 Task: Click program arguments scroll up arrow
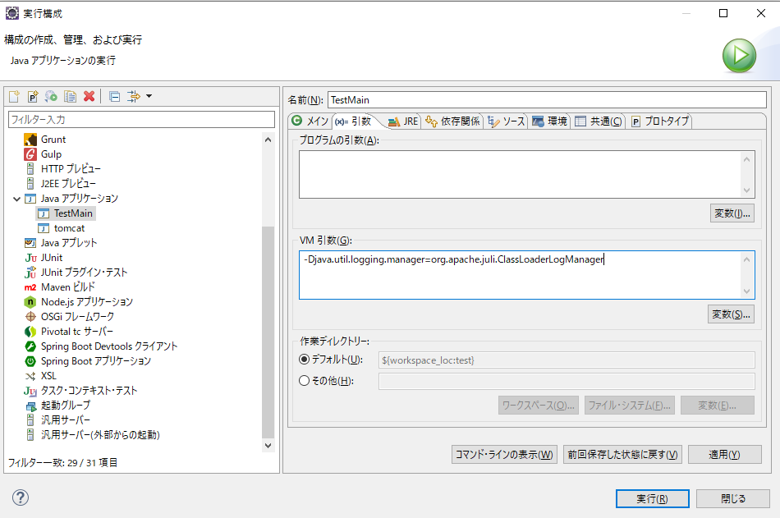746,159
